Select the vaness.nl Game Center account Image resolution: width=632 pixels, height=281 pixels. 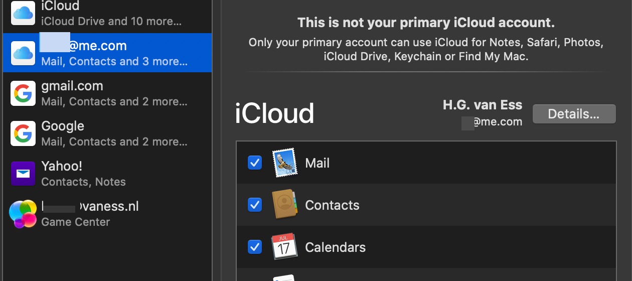coord(107,214)
